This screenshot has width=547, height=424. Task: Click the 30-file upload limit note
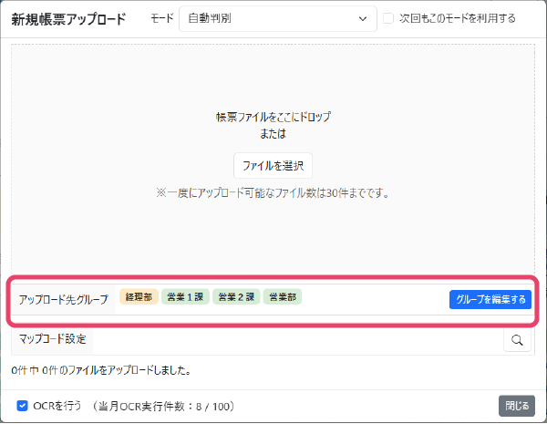pyautogui.click(x=273, y=193)
